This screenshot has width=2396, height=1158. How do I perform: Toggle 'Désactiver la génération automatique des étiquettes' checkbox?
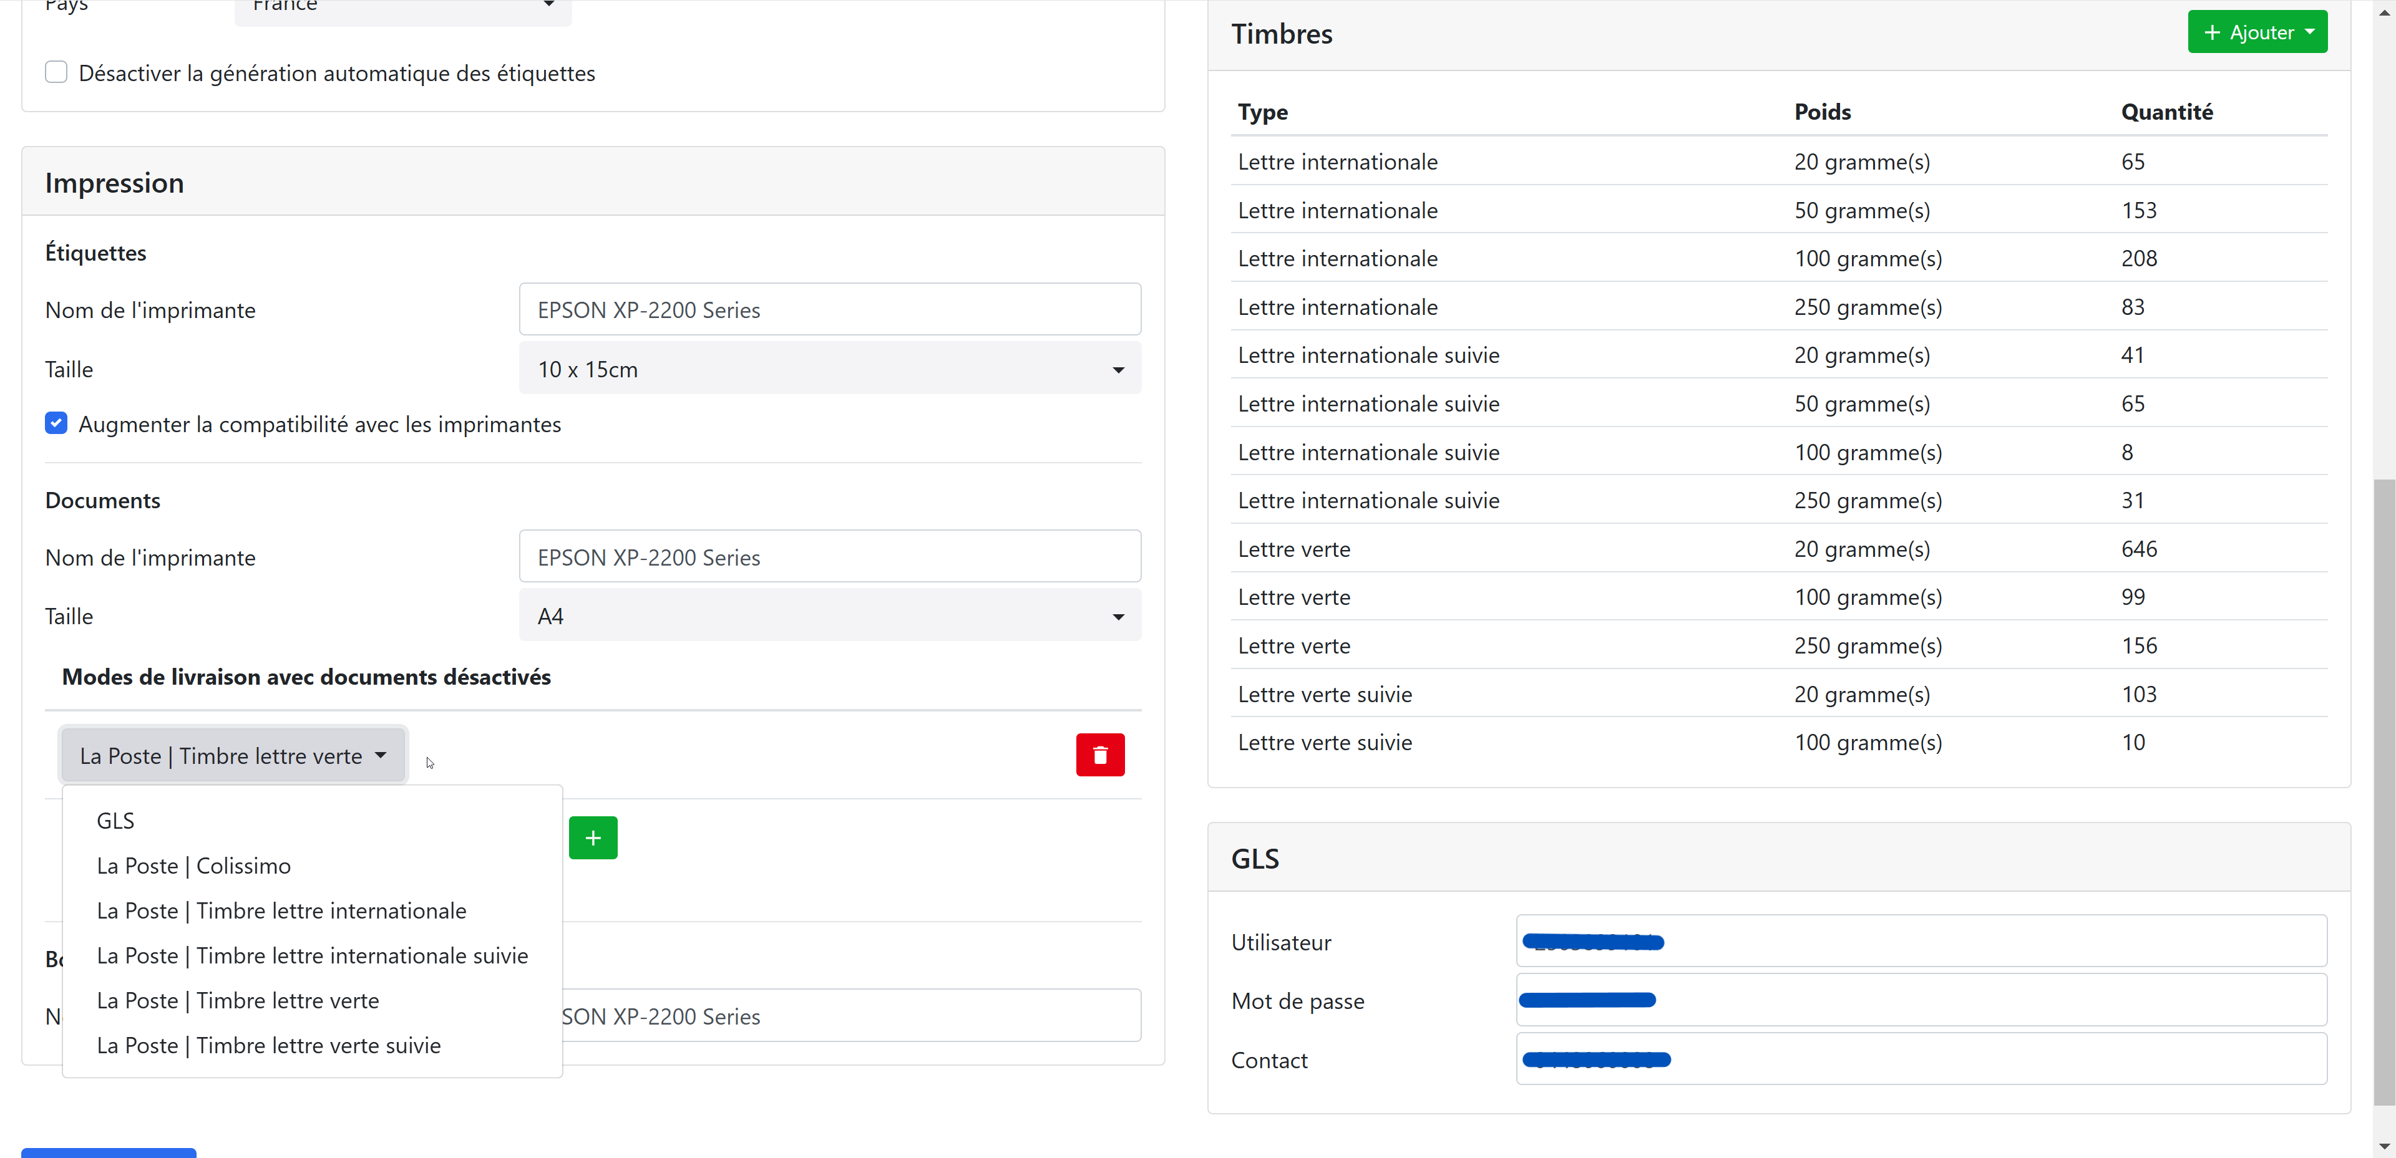coord(56,72)
